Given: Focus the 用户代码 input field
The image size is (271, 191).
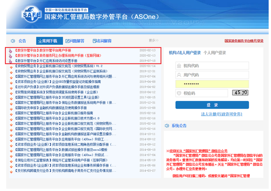Looking at the screenshot, I should tap(212, 75).
